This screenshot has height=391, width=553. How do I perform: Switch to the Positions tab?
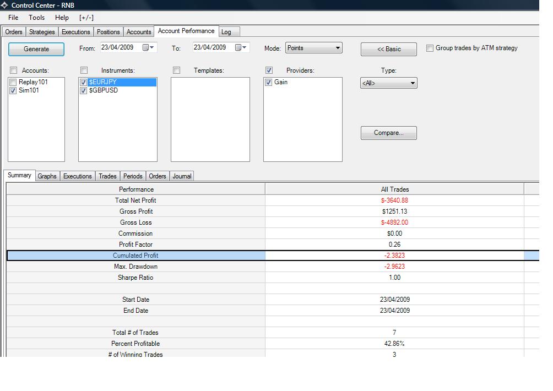[109, 32]
